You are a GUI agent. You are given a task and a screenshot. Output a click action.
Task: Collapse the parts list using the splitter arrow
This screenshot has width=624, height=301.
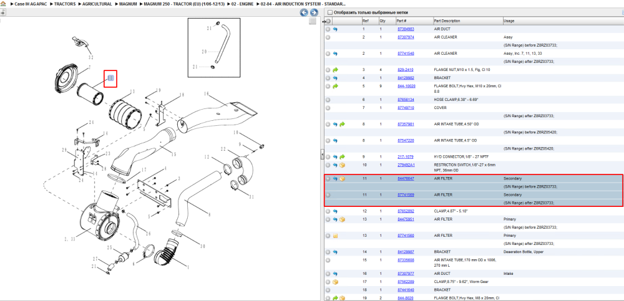[323, 155]
